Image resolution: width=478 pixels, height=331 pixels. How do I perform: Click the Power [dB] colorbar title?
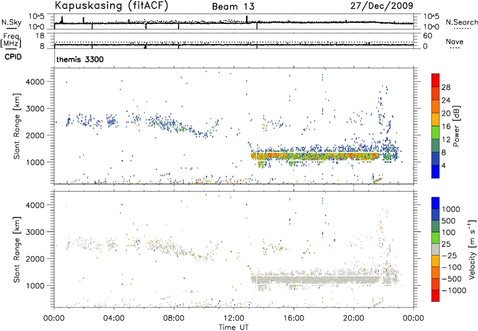456,126
